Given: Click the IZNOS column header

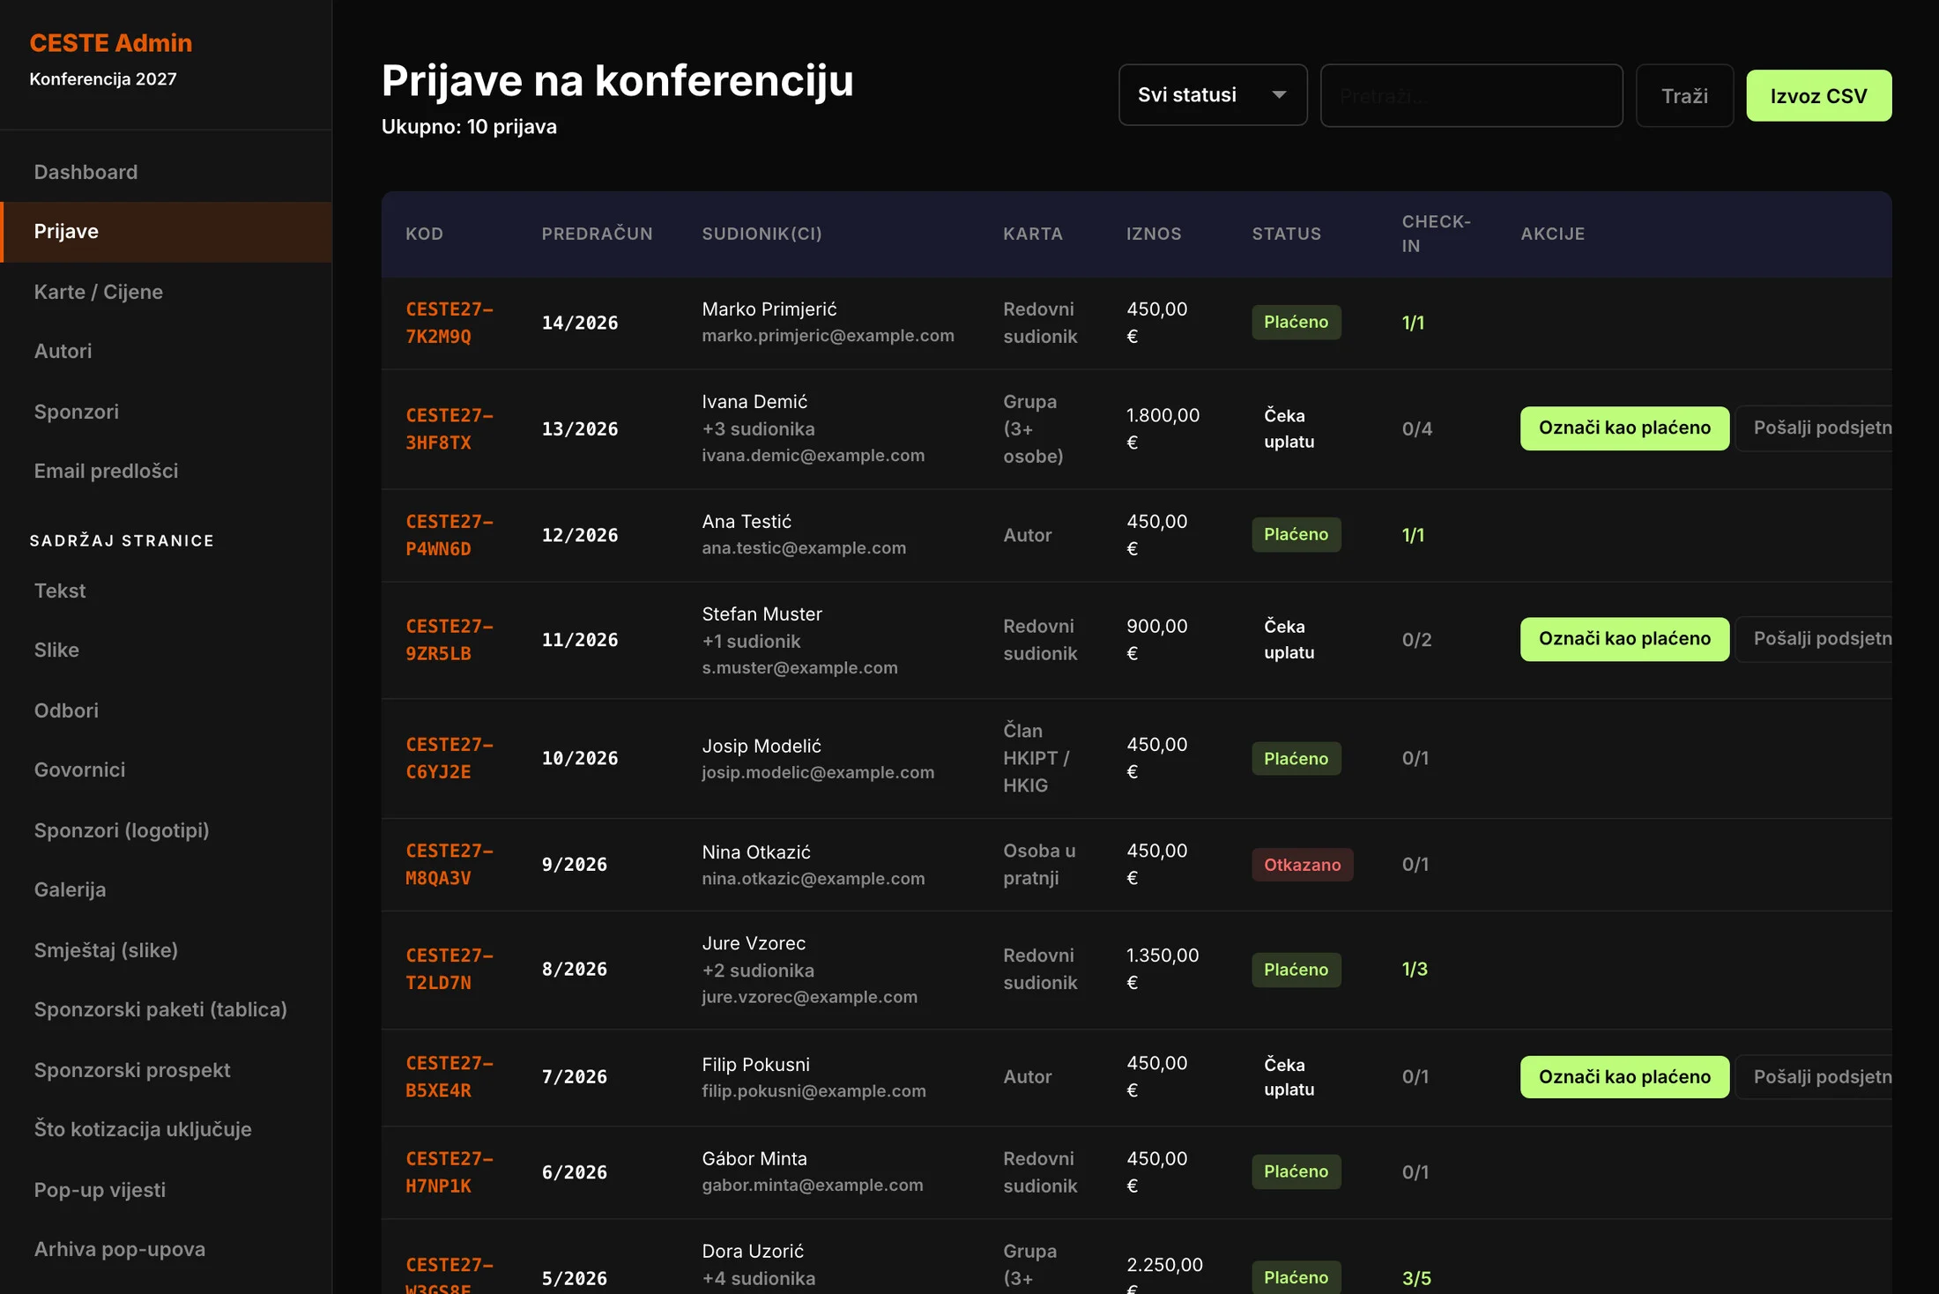Looking at the screenshot, I should (1154, 234).
